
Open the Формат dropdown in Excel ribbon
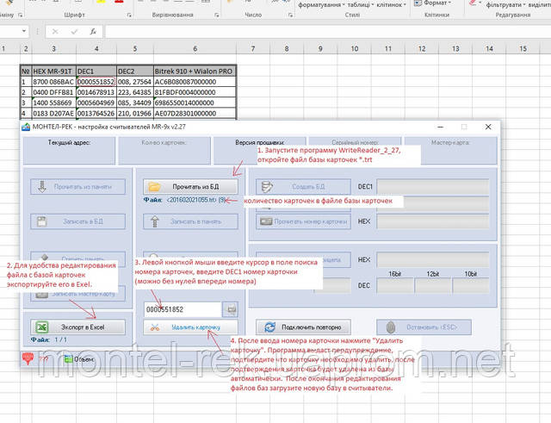436,3
